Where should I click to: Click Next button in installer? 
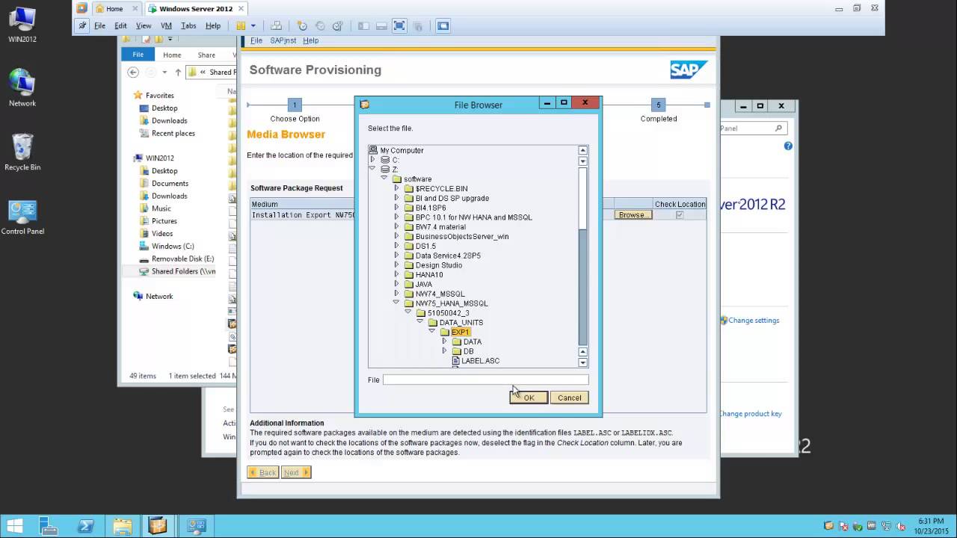[x=295, y=472]
